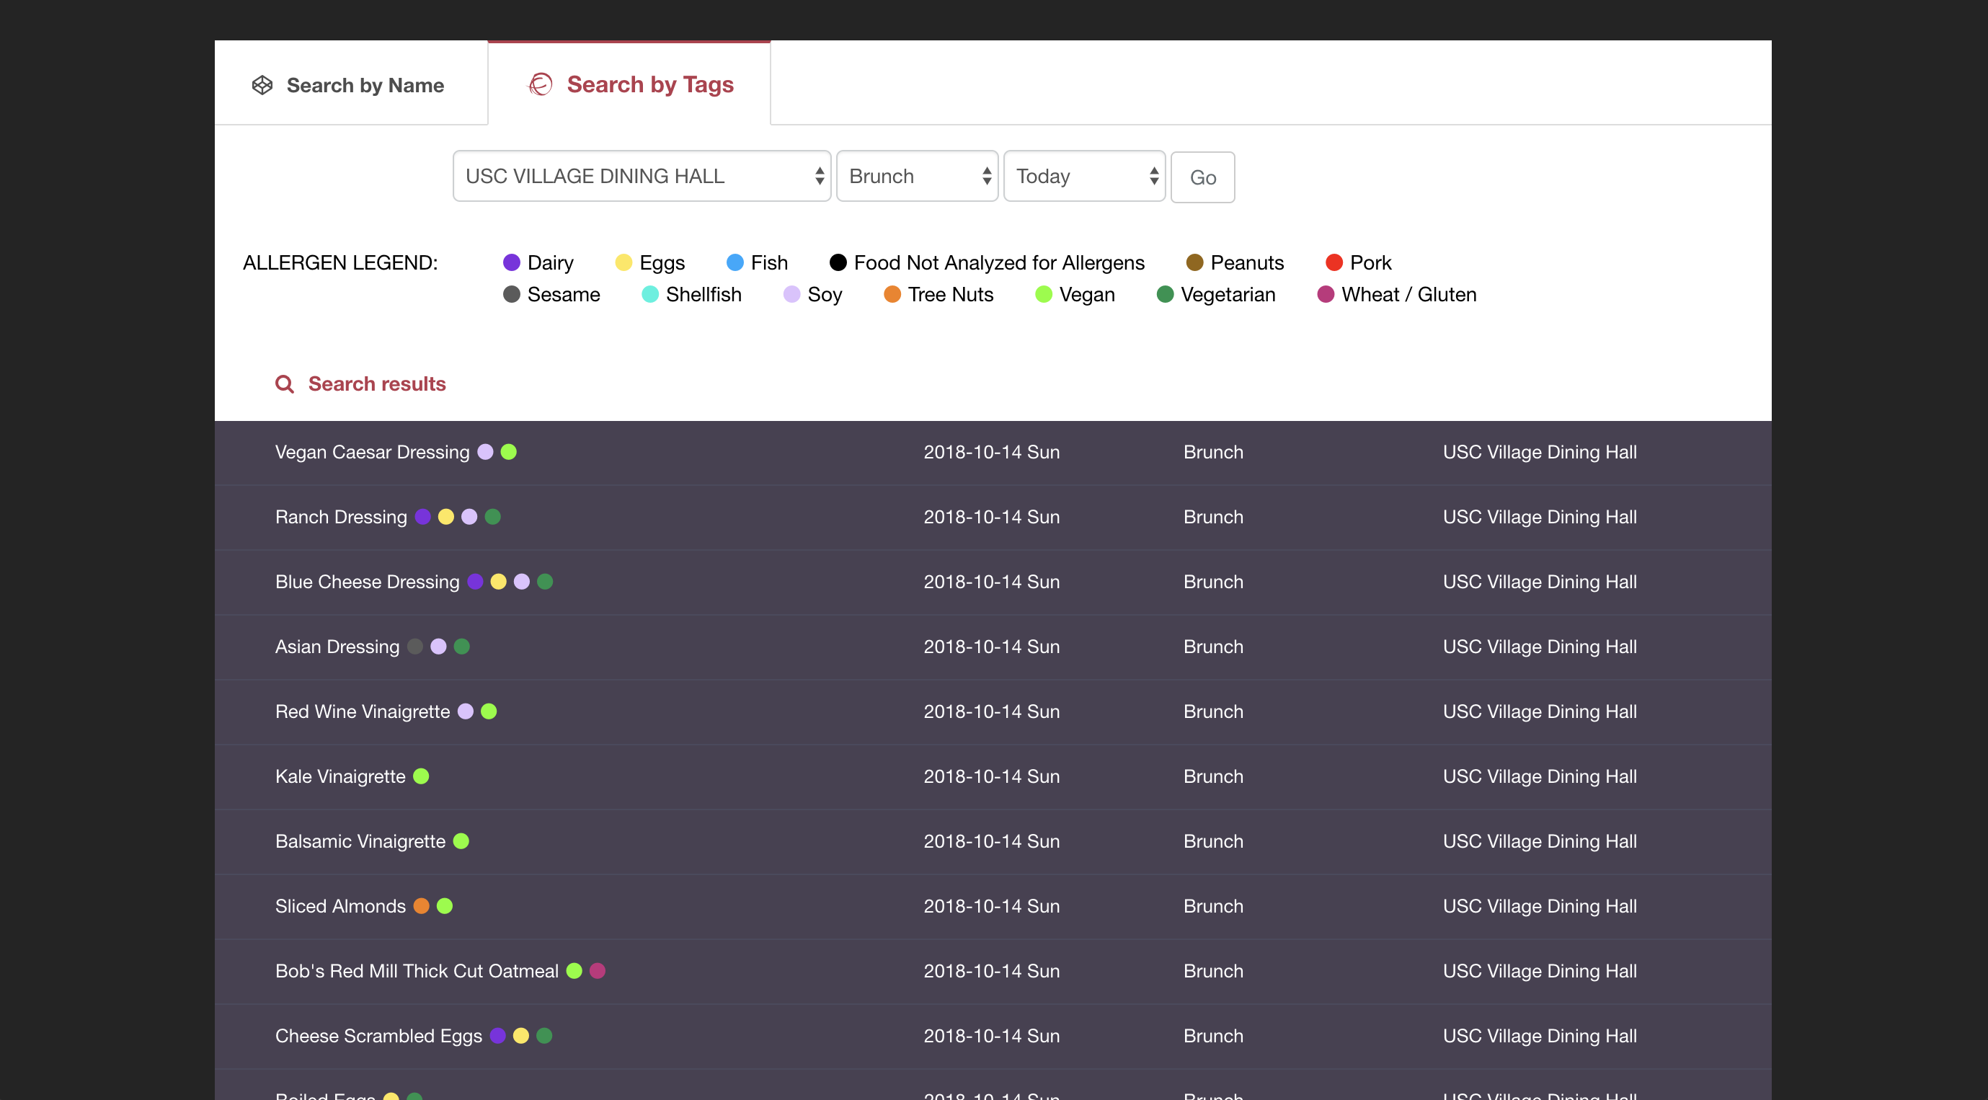The width and height of the screenshot is (1988, 1100).
Task: Click the Sliced Almonds orange tree-nut dot
Action: coord(422,905)
